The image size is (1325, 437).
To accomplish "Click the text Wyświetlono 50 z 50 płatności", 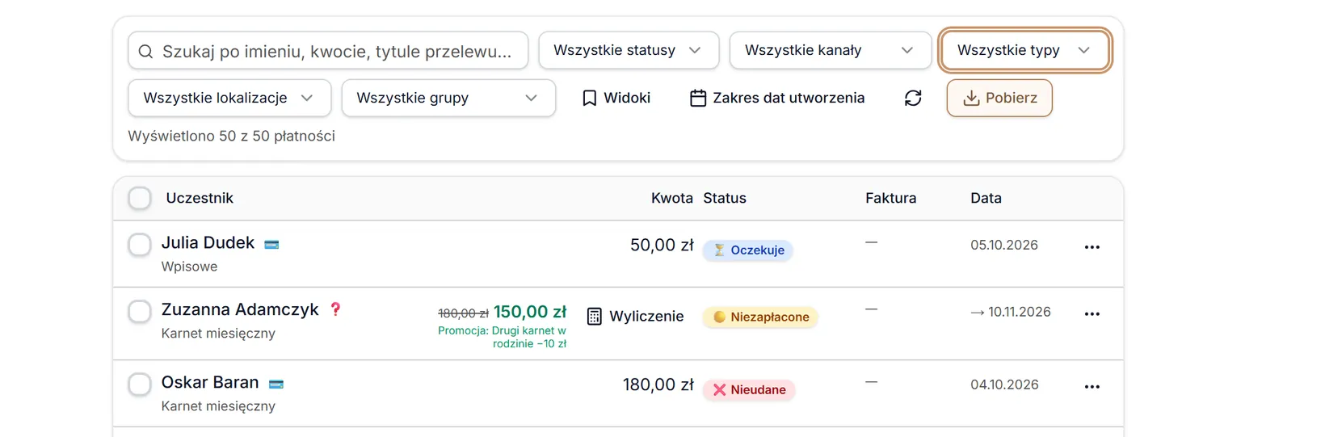I will tap(231, 136).
